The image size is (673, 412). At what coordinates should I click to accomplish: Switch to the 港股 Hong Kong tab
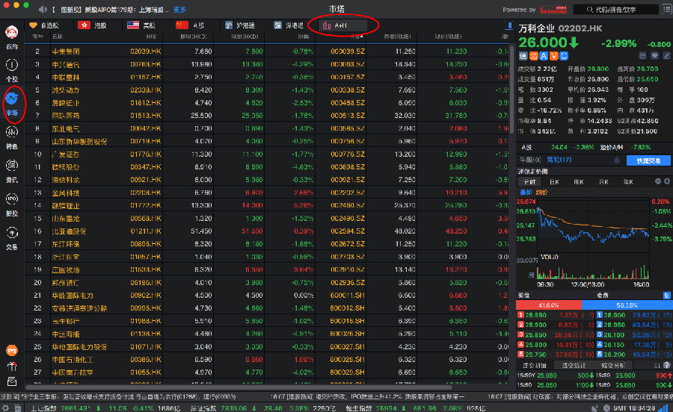(x=92, y=25)
